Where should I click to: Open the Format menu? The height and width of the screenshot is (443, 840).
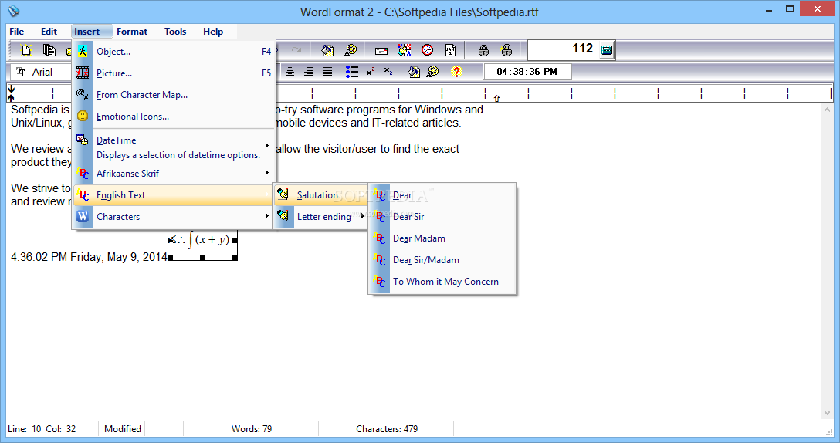click(132, 32)
